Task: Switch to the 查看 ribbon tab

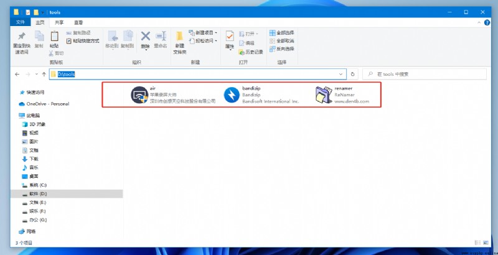Action: (78, 22)
